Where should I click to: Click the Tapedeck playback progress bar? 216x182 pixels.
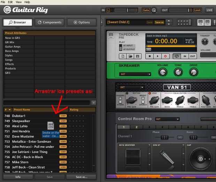pyautogui.click(x=171, y=46)
